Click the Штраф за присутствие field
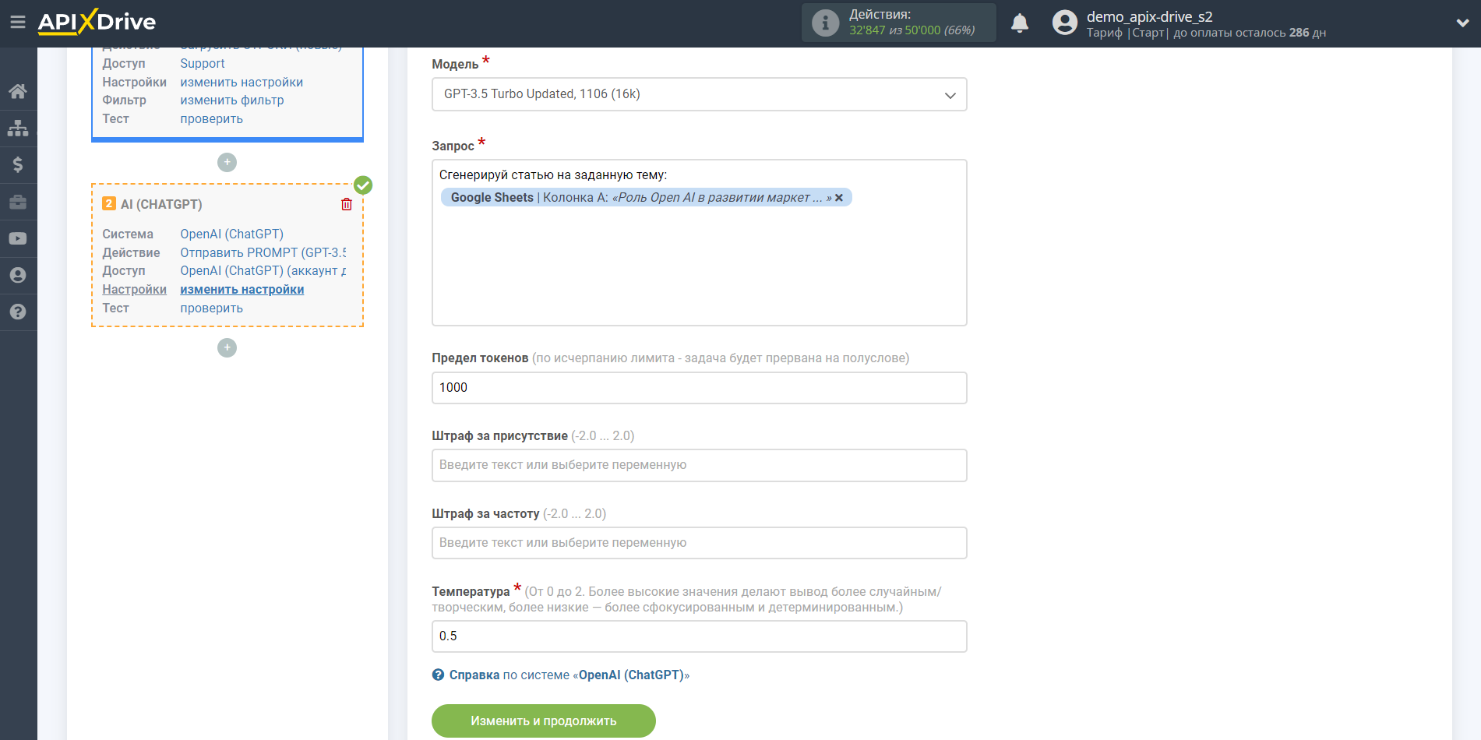1481x740 pixels. (x=699, y=465)
